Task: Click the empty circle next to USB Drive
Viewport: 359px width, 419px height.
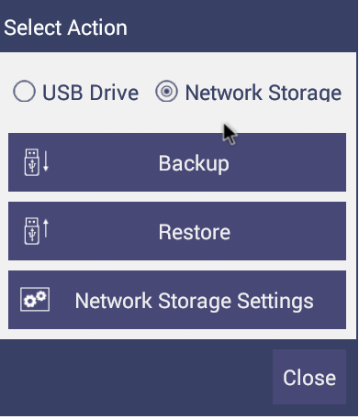Action: click(x=24, y=91)
